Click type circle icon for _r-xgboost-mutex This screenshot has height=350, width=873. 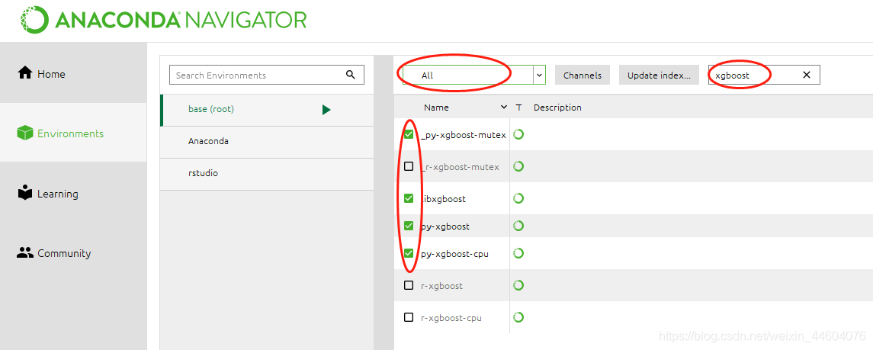(518, 165)
